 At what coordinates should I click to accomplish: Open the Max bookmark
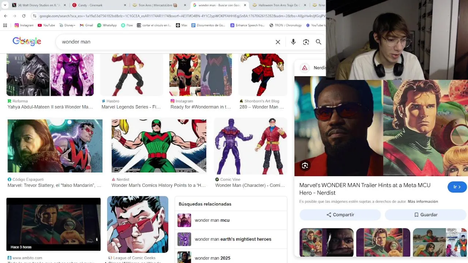pyautogui.click(x=182, y=25)
